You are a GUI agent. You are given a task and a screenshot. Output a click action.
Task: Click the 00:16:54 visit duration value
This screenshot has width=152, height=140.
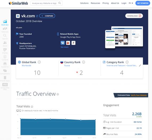[x=138, y=122]
